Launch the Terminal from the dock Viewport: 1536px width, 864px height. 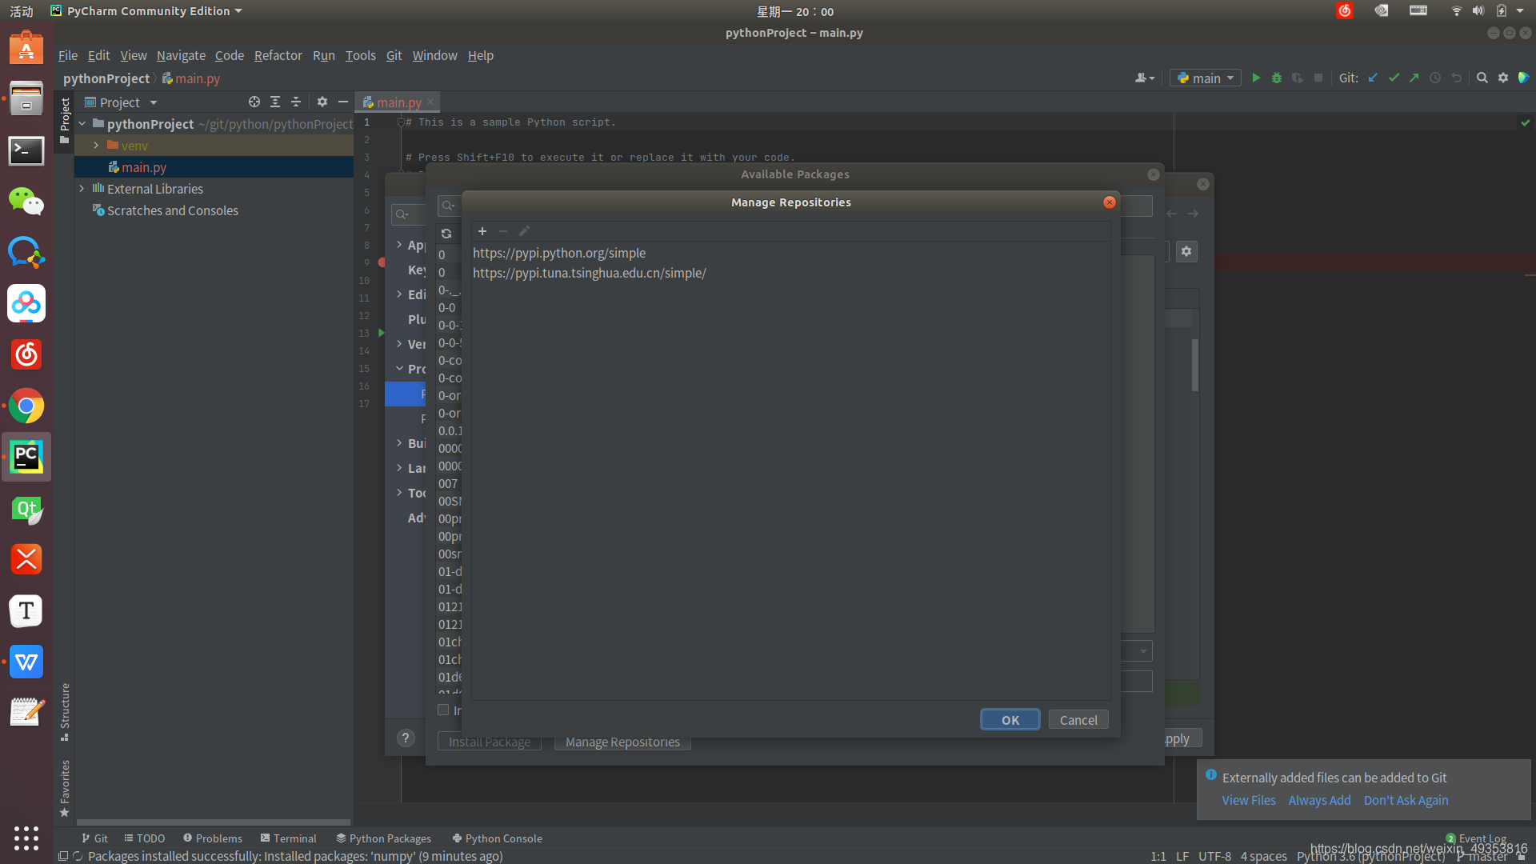tap(26, 150)
